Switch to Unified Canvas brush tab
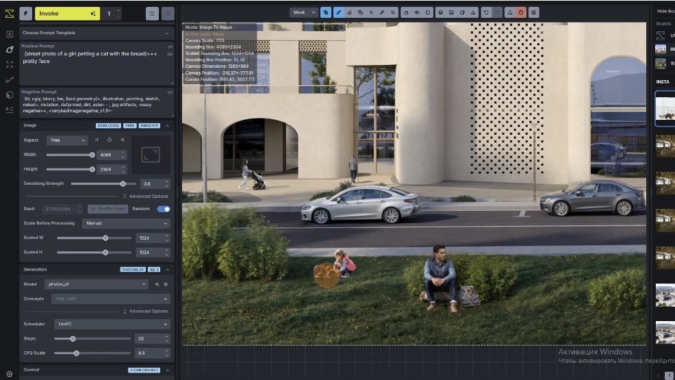 coord(10,49)
